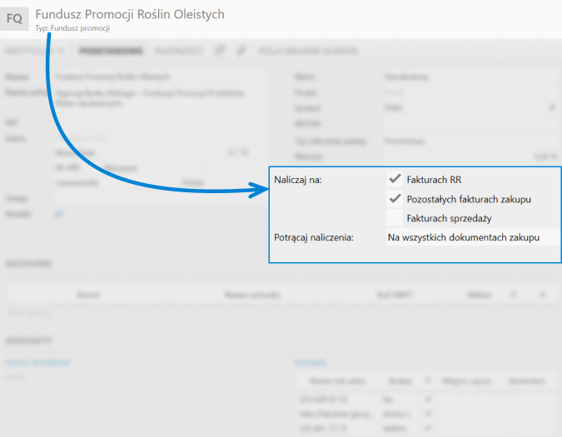Click the paperclip attachments icon in tab bar
The height and width of the screenshot is (437, 562).
tap(220, 51)
